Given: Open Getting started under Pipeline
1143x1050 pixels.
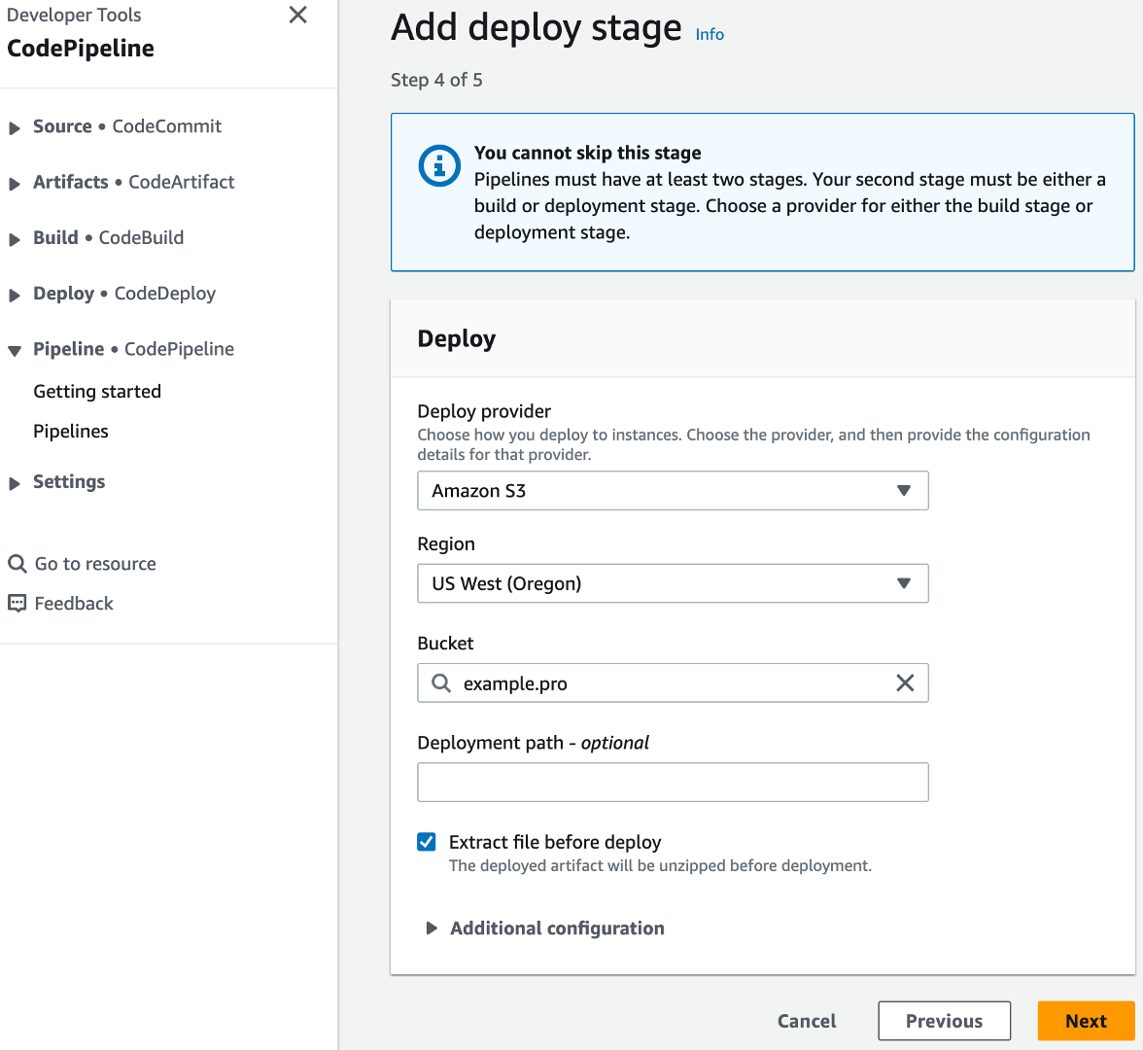Looking at the screenshot, I should click(x=97, y=392).
